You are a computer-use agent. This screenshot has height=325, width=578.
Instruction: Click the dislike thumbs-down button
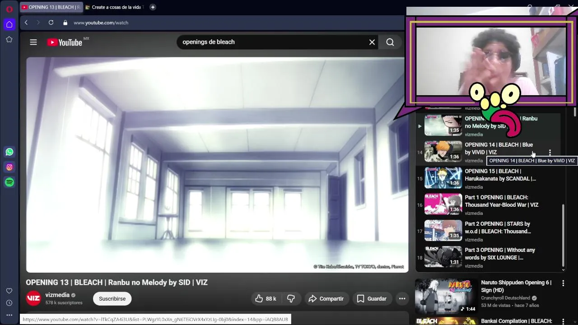pyautogui.click(x=291, y=299)
